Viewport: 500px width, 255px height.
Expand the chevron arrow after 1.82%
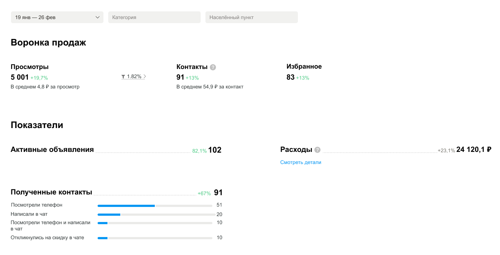(x=145, y=77)
